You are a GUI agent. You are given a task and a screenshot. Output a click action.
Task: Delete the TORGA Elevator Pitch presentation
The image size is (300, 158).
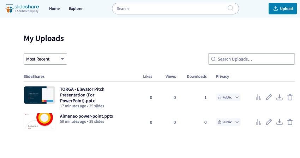(x=290, y=97)
